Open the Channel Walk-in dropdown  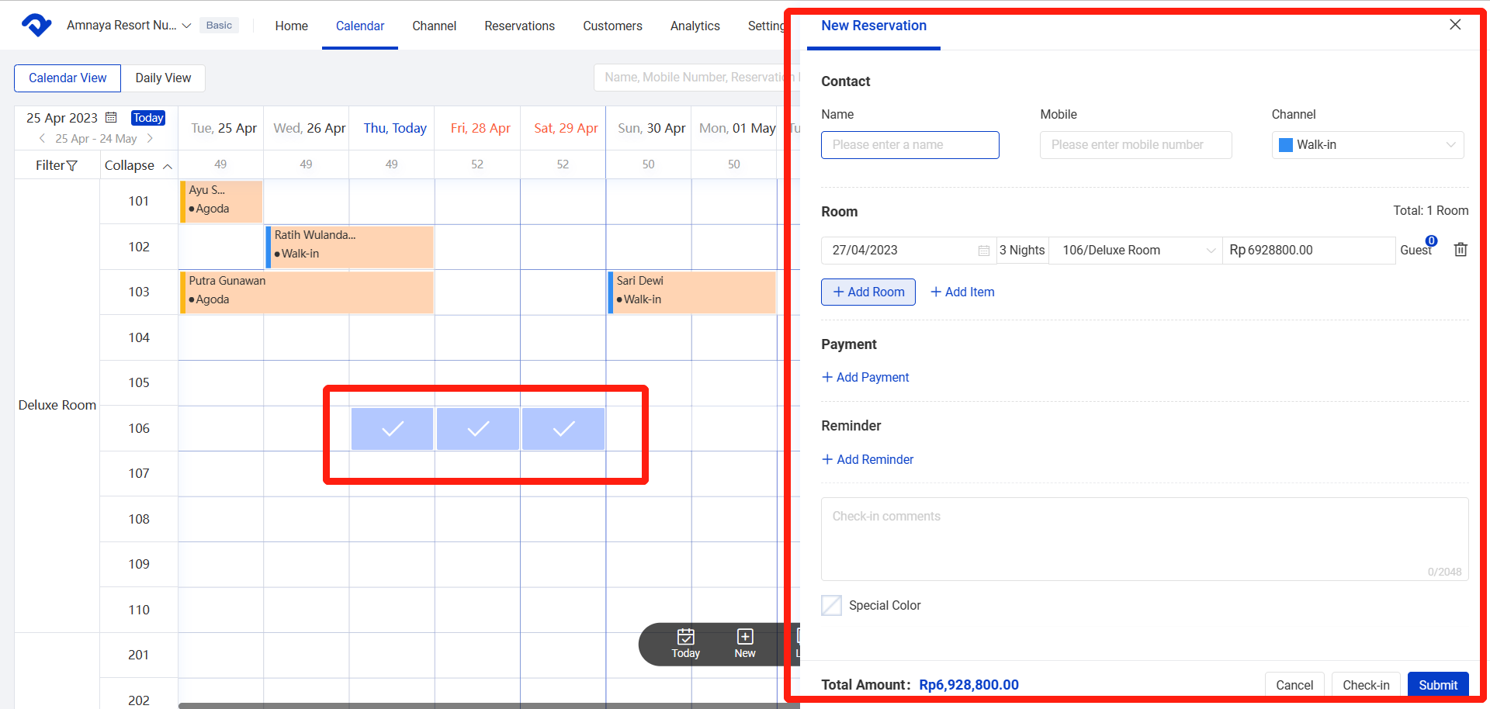[x=1367, y=145]
